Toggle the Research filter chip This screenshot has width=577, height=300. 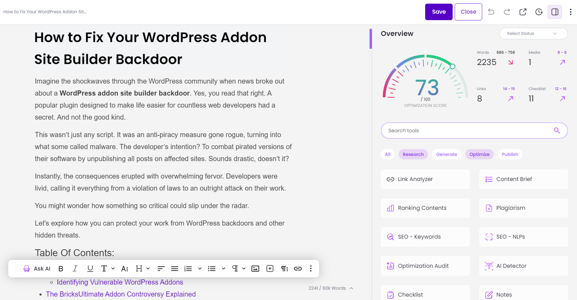click(x=413, y=154)
